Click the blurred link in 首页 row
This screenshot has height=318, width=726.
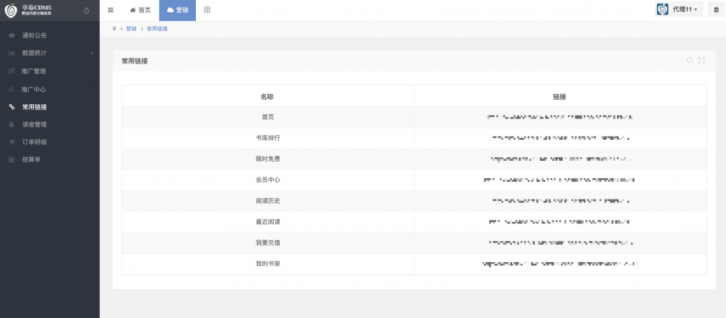[560, 117]
